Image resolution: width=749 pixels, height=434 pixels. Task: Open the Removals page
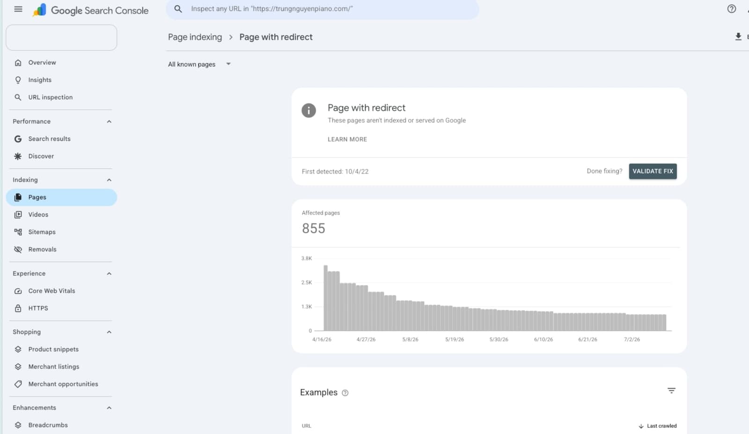[61, 249]
